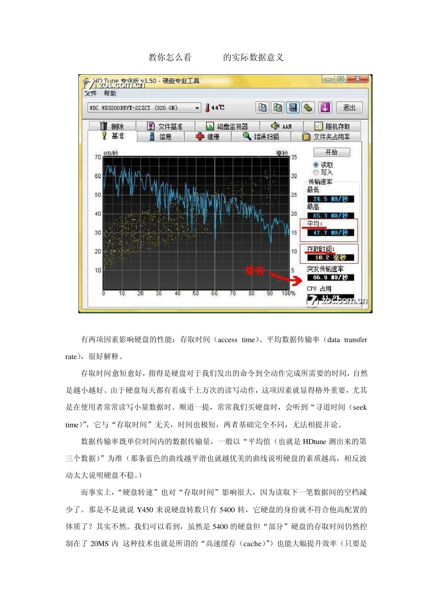
Task: Click the minimum value 24.5 MB/秒
Action: coord(331,199)
